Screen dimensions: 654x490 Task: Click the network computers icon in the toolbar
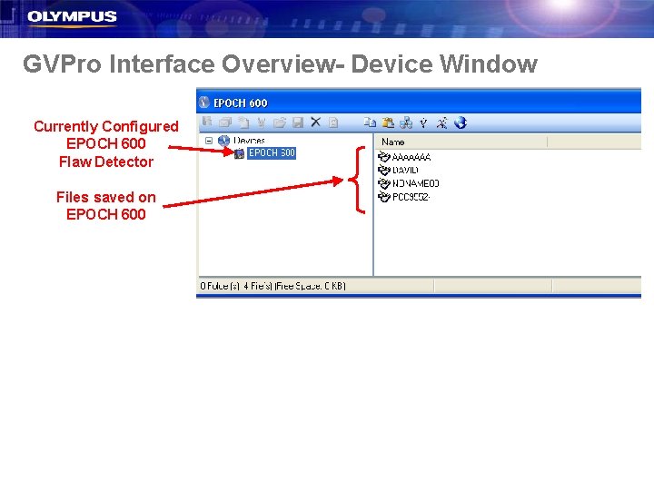(406, 122)
